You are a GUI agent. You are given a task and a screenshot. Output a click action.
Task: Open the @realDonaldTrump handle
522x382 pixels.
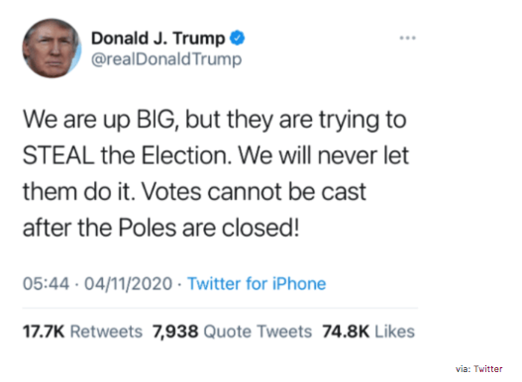[x=166, y=59]
